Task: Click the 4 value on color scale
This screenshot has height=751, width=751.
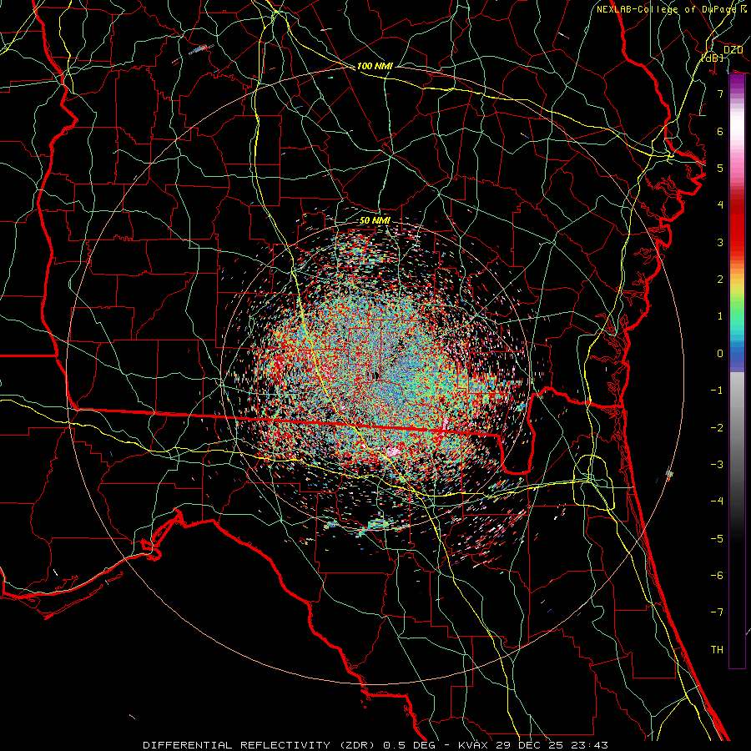Action: pos(720,205)
